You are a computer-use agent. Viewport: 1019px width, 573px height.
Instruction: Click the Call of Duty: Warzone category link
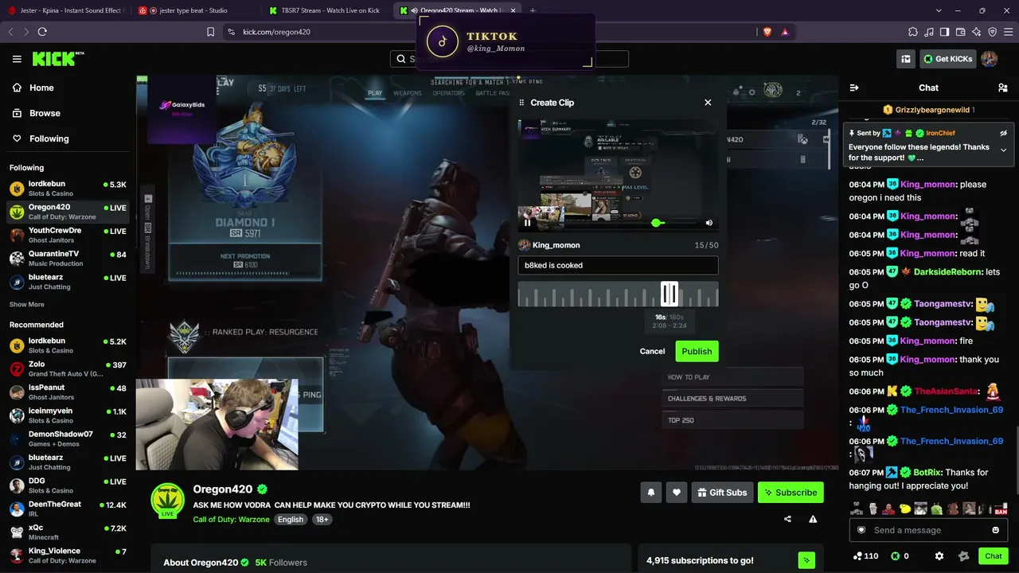(231, 520)
